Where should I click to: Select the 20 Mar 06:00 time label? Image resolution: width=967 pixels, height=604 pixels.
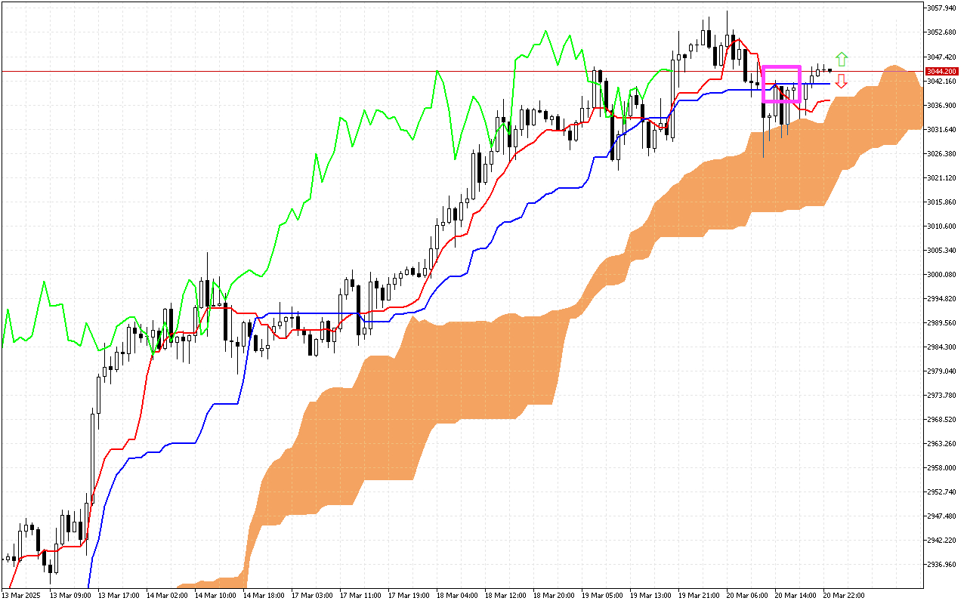(746, 596)
